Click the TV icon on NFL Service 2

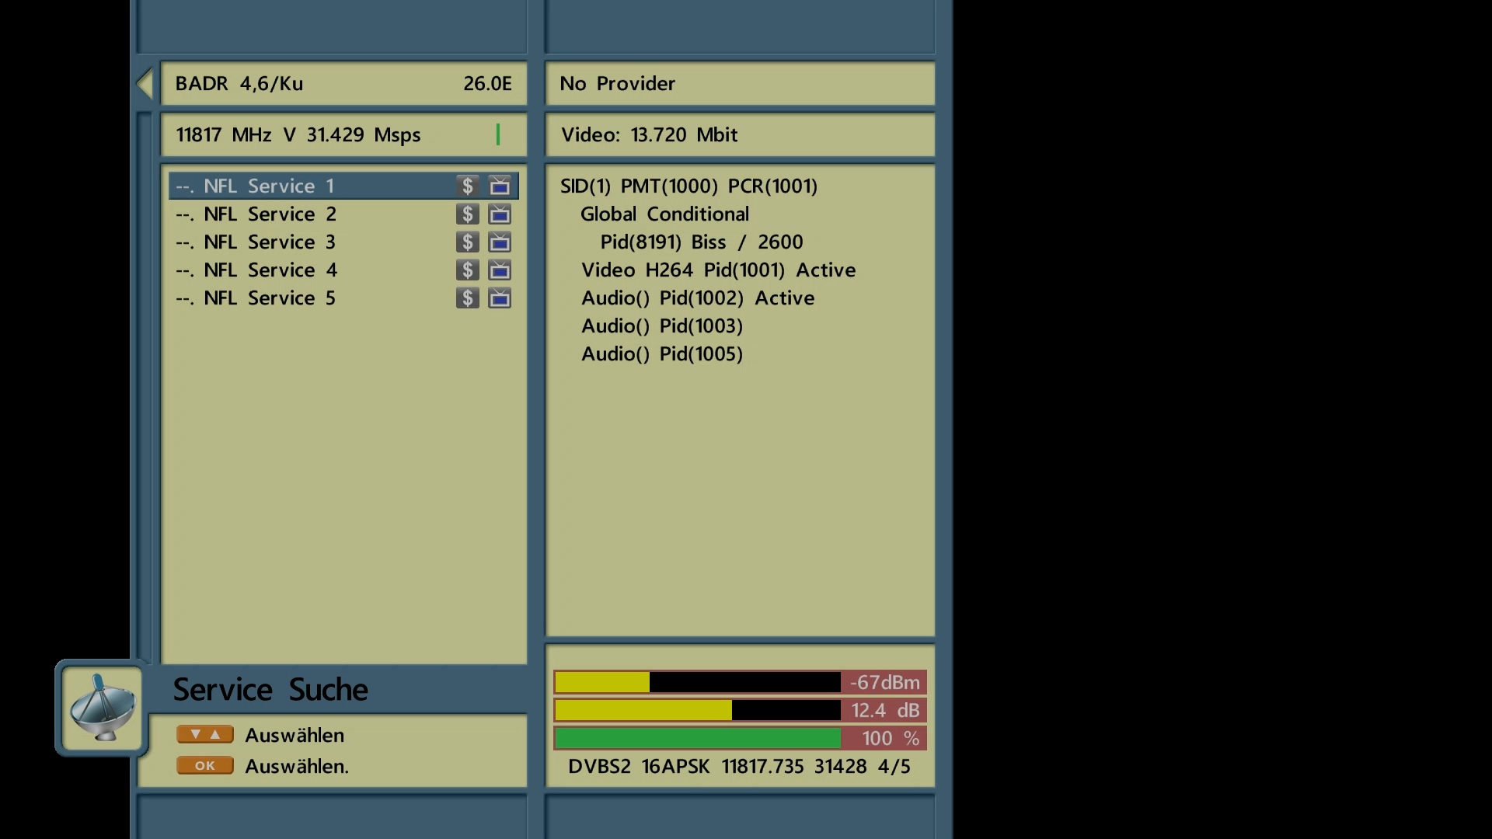click(500, 214)
